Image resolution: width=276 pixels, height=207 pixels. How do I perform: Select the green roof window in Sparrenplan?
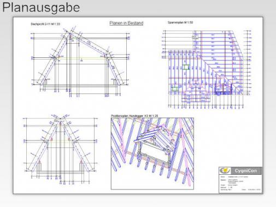(x=186, y=67)
